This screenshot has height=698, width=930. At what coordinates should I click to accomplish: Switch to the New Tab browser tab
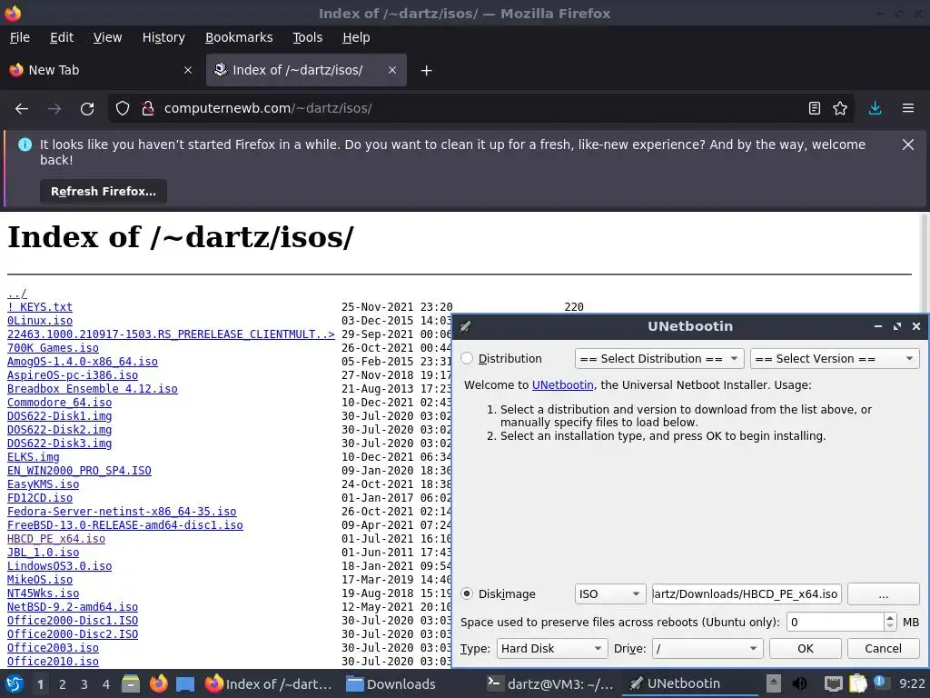pyautogui.click(x=101, y=70)
